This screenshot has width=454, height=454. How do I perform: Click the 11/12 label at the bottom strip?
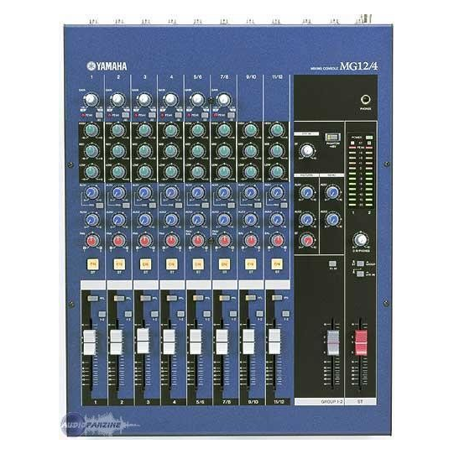[279, 402]
